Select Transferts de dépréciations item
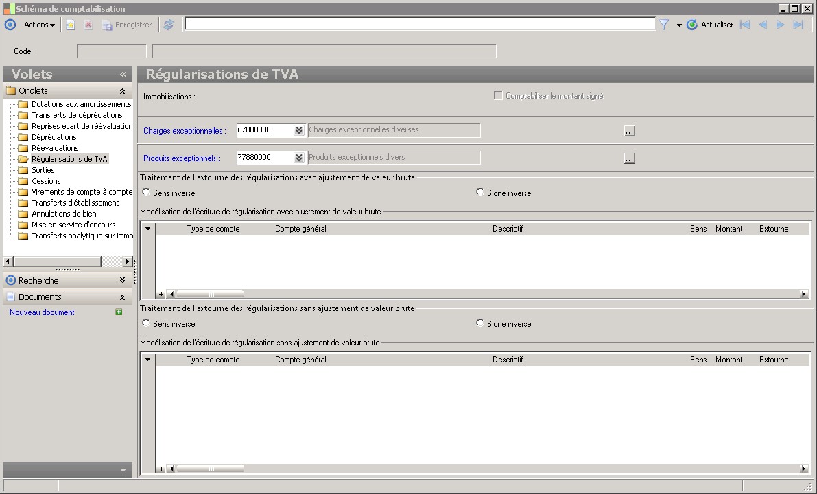This screenshot has height=494, width=817. coord(77,115)
